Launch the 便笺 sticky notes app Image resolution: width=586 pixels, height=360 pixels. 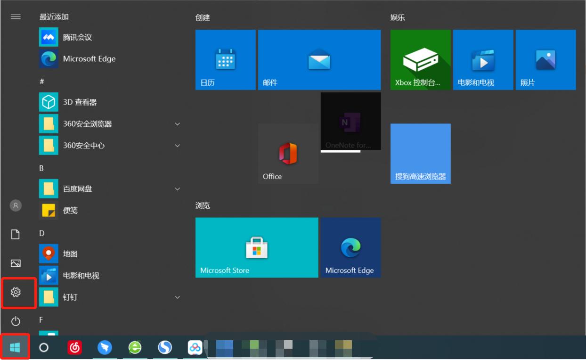(110, 211)
